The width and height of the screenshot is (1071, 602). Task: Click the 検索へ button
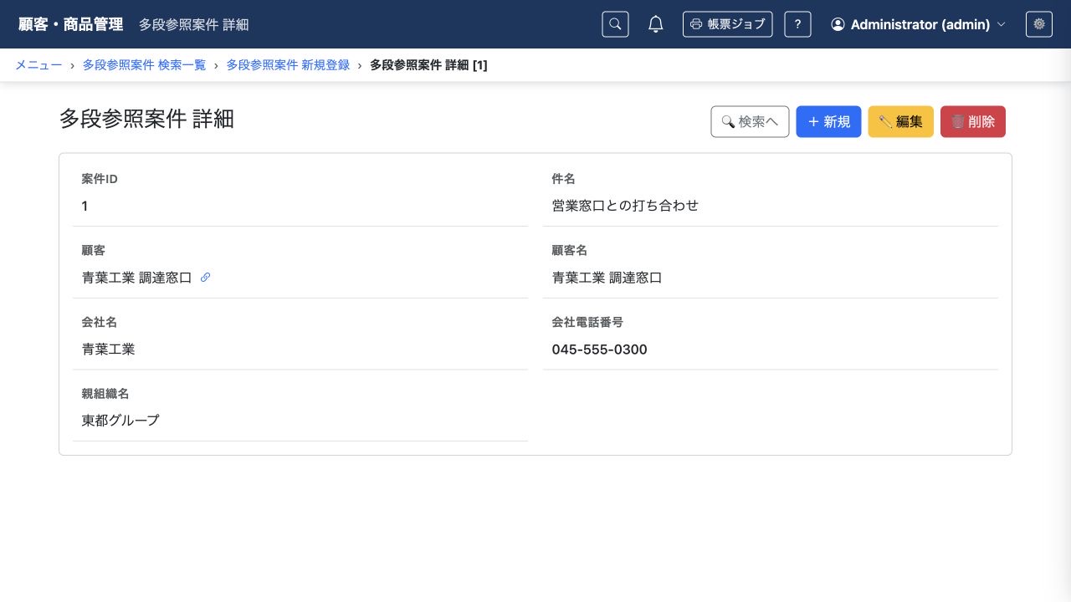pos(750,121)
